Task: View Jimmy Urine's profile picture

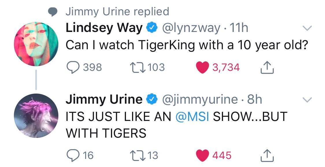Action: click(36, 115)
